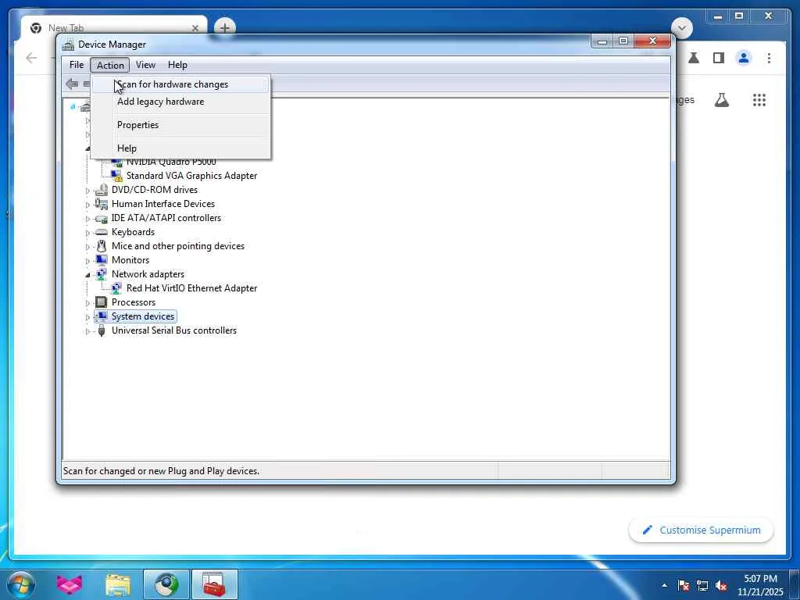
Task: Expand the Keyboards node
Action: [87, 233]
